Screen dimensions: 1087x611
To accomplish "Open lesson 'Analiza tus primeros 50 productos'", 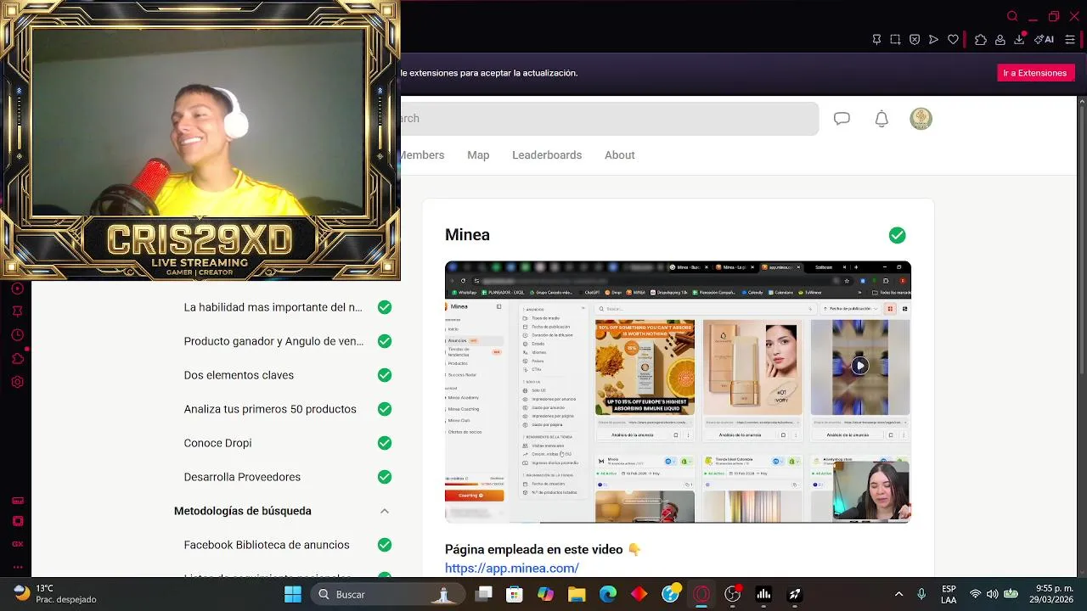I will click(270, 409).
